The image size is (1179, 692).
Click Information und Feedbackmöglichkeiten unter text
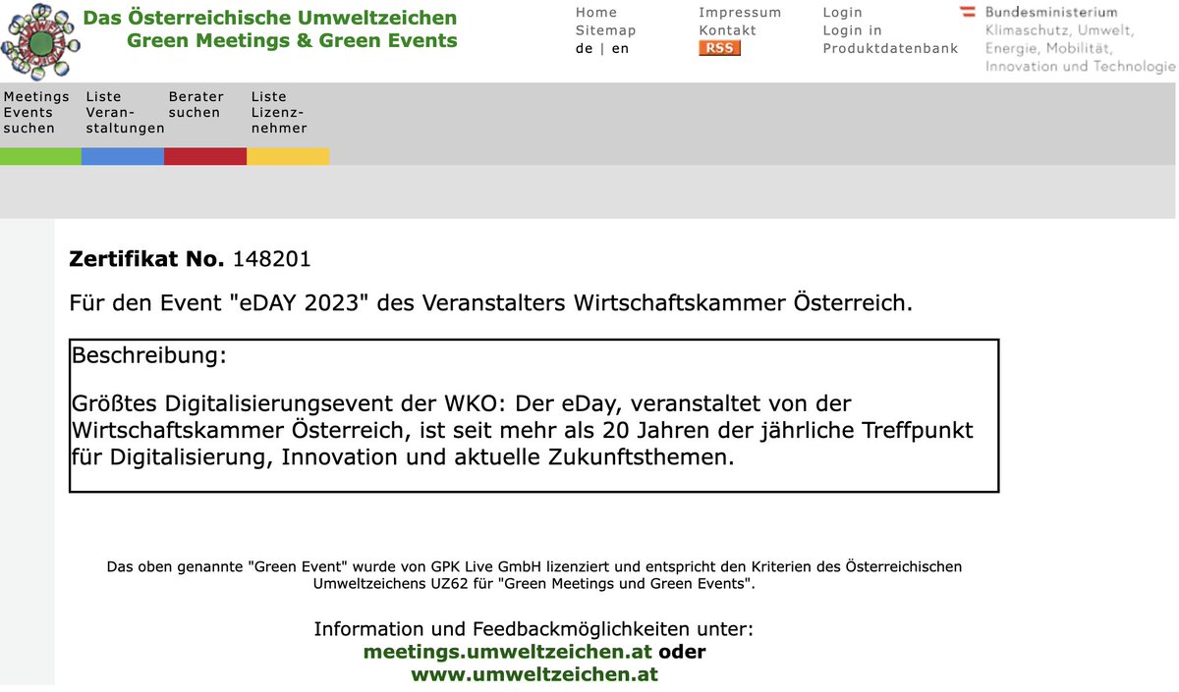[533, 629]
